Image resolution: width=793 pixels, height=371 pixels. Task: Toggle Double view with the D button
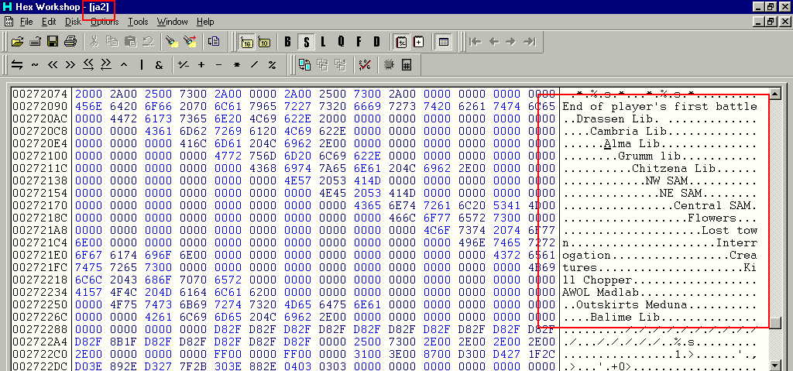(x=376, y=42)
